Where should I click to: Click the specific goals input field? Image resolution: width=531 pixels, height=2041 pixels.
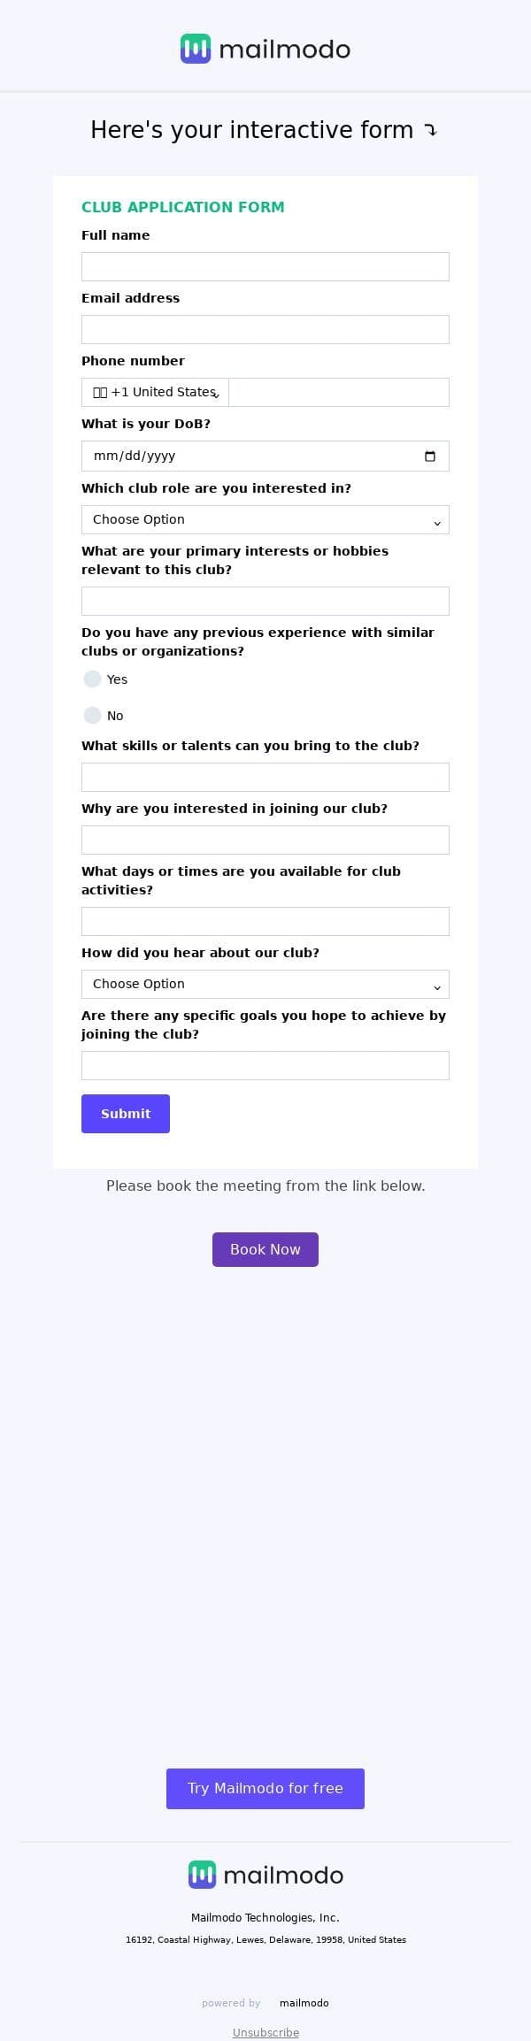coord(265,1066)
